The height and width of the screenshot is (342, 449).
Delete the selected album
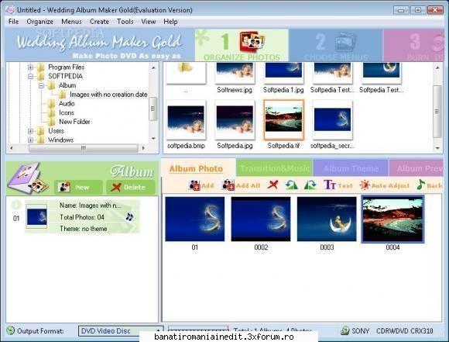(x=130, y=187)
